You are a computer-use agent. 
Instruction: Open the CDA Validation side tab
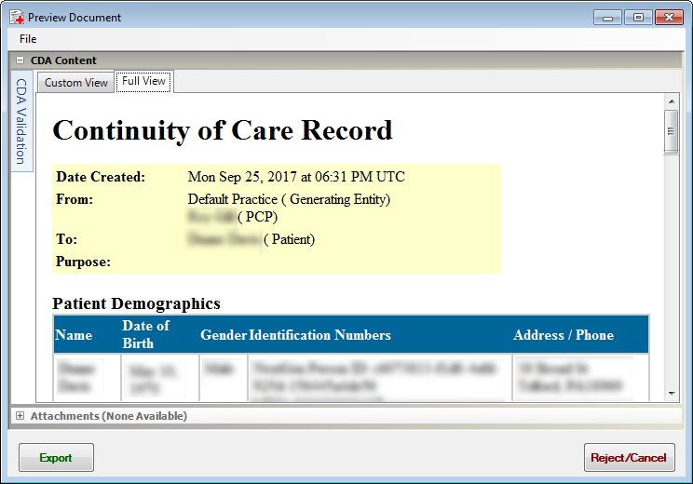[x=21, y=121]
